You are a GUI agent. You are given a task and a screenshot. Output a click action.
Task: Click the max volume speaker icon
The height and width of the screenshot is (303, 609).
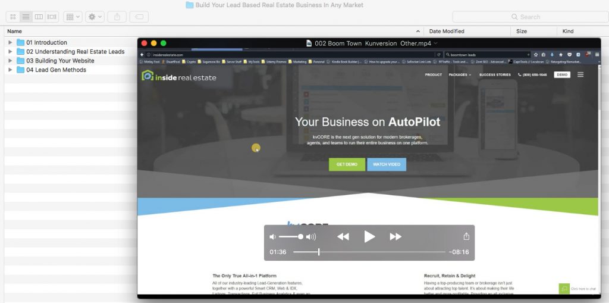click(311, 236)
